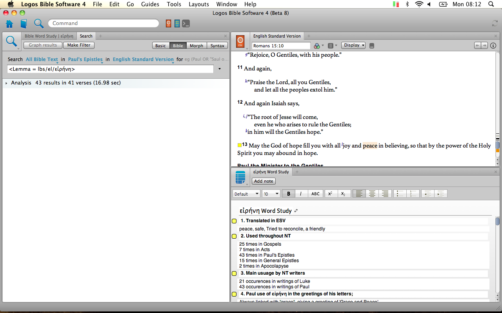Navigate forward with the right arrow
Viewport: 502px width, 313px height.
click(484, 45)
